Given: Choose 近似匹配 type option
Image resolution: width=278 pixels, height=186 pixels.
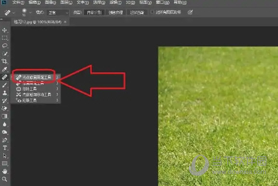Looking at the screenshot, I should [x=137, y=13].
